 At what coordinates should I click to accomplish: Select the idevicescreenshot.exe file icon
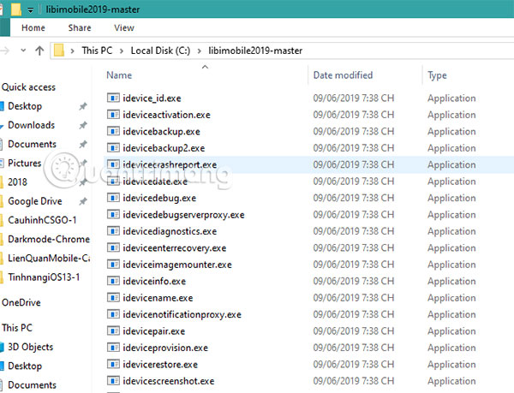(113, 381)
